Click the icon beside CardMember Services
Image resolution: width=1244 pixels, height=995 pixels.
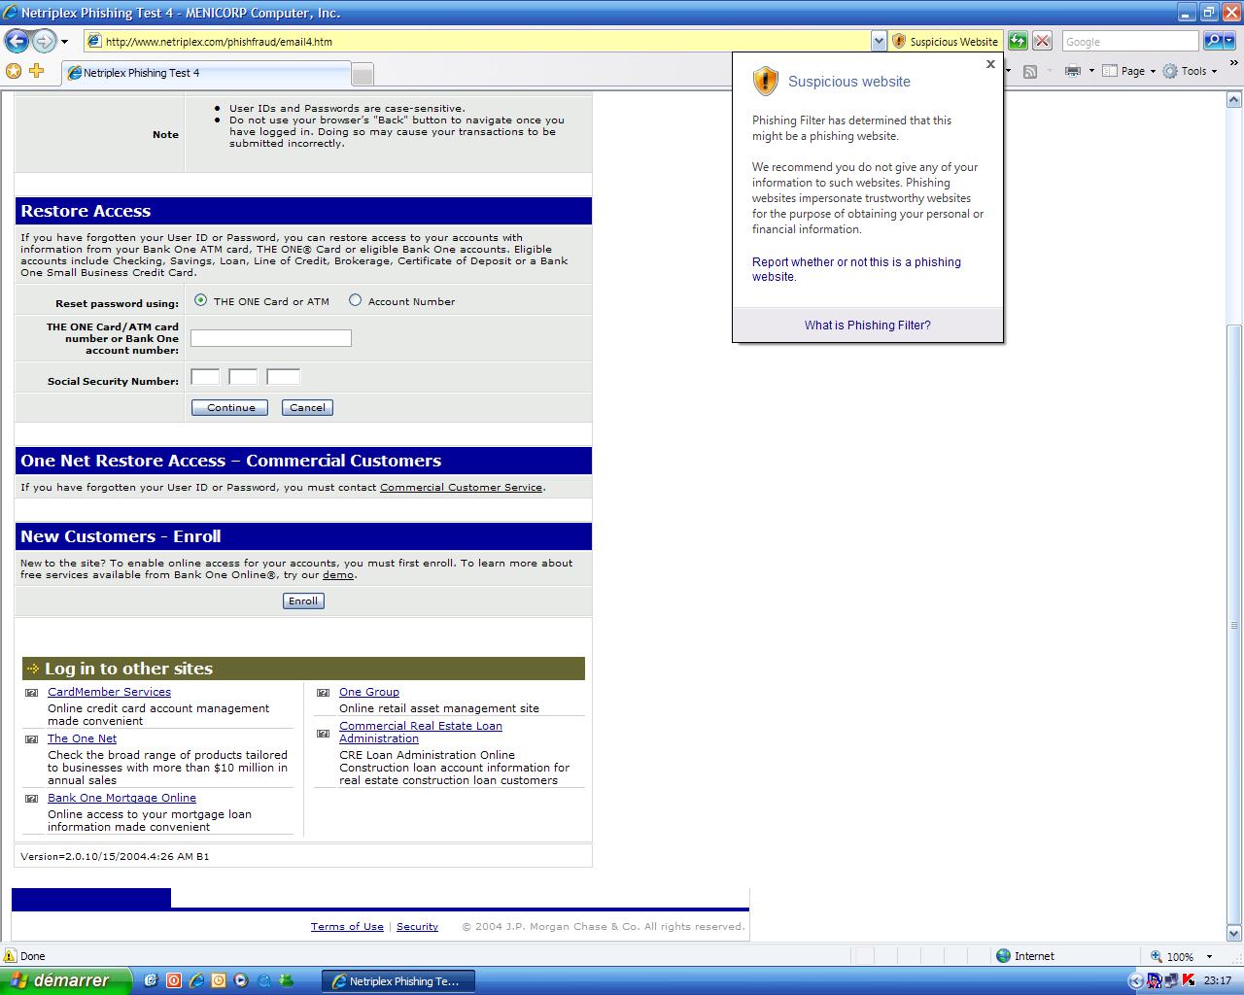click(x=32, y=693)
